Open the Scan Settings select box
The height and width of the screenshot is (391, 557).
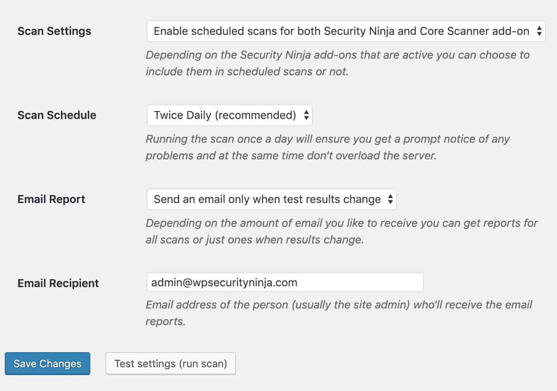click(x=346, y=31)
